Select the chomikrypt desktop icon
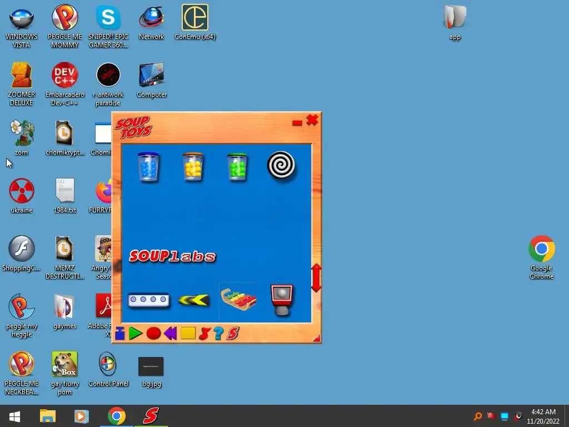 click(x=64, y=138)
